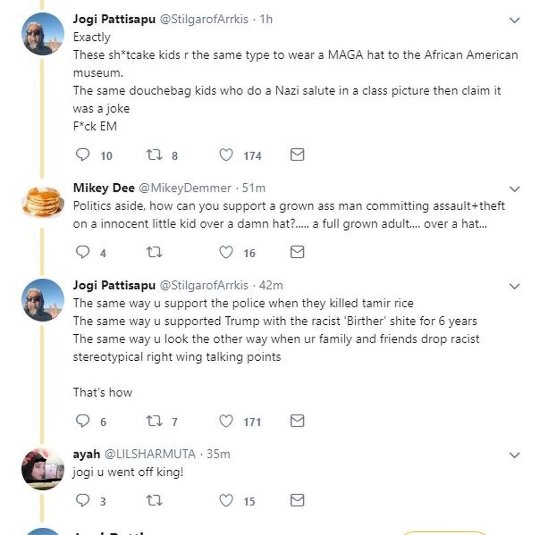Select the retweet icon under Jogi's 42m tweet
548x535 pixels.
154,421
